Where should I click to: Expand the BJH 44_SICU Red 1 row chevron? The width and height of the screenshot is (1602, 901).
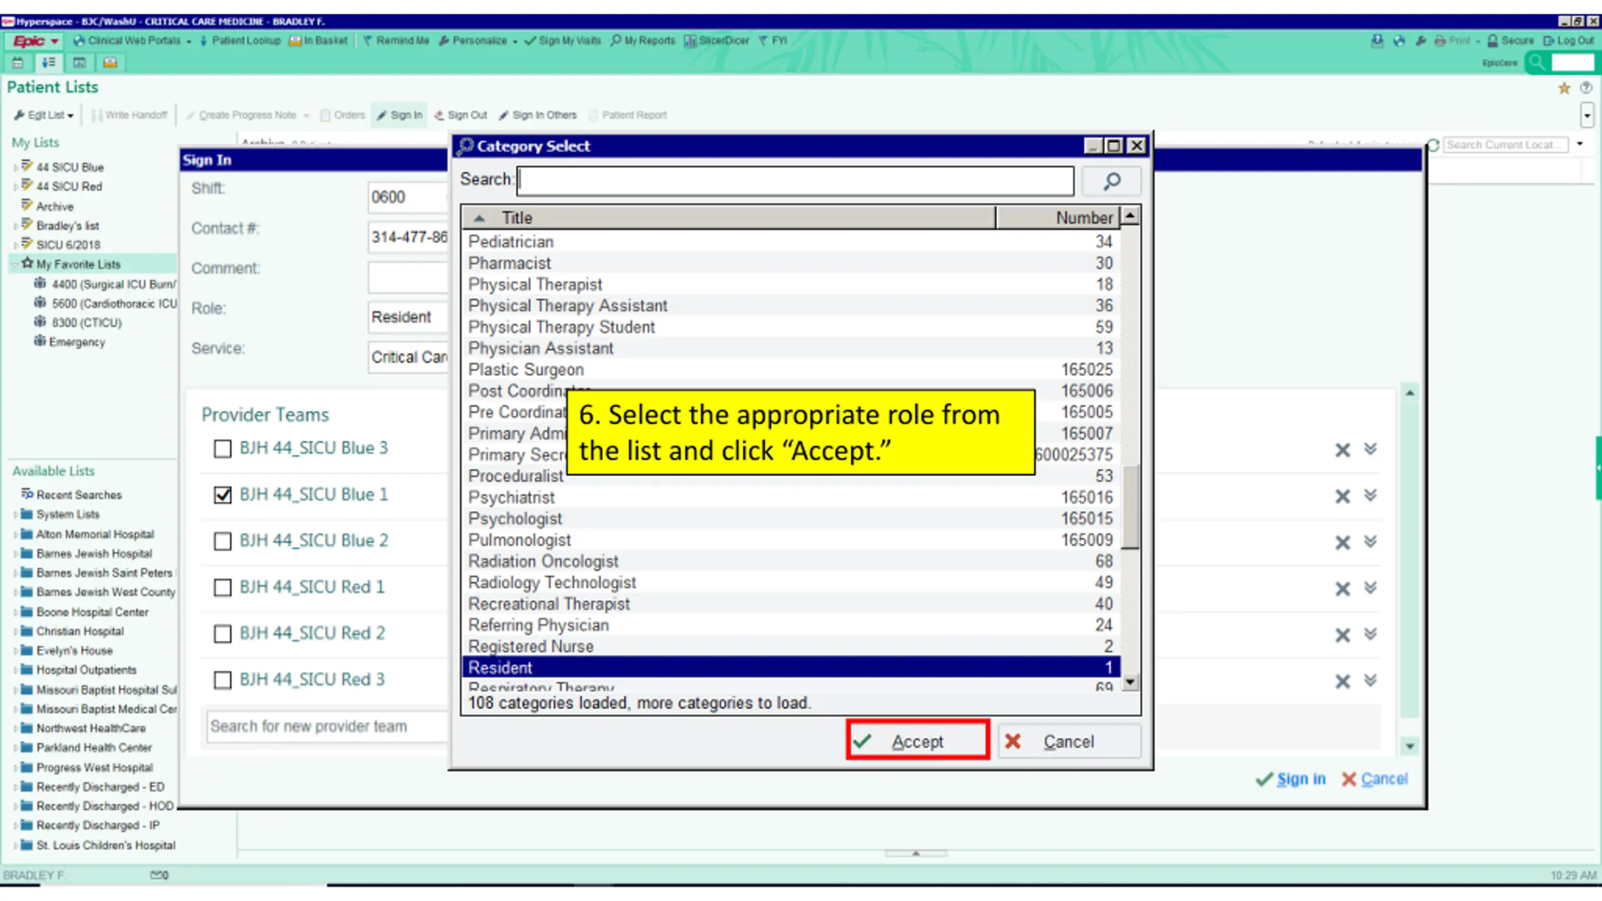click(1370, 588)
